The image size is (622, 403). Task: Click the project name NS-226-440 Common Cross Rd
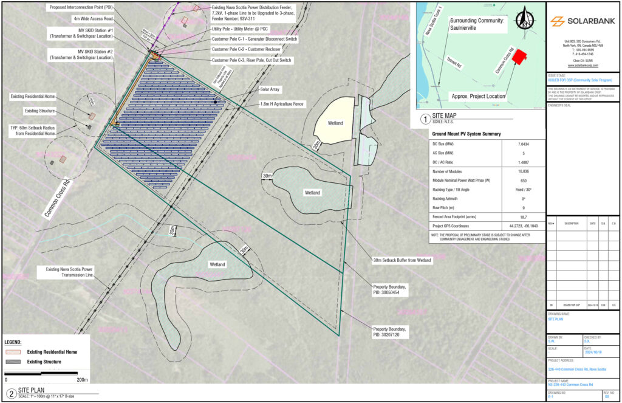point(570,385)
